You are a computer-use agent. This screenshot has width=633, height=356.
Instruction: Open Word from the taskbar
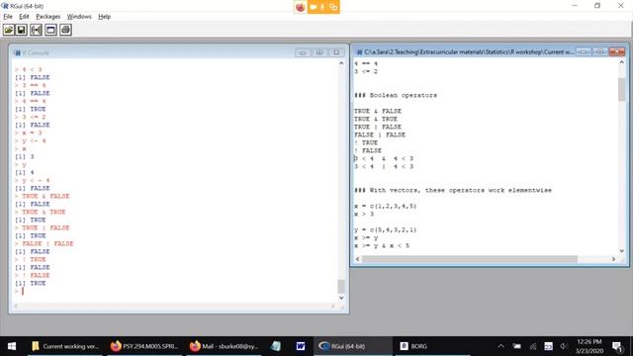pos(301,346)
